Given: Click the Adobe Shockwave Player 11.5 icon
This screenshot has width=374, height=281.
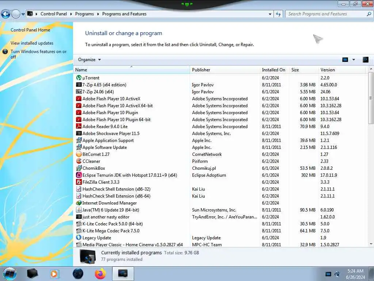Looking at the screenshot, I should [79, 133].
